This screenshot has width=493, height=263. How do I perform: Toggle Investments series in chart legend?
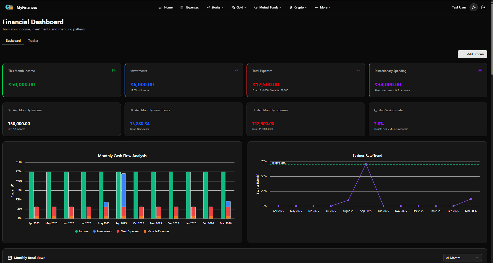click(102, 231)
